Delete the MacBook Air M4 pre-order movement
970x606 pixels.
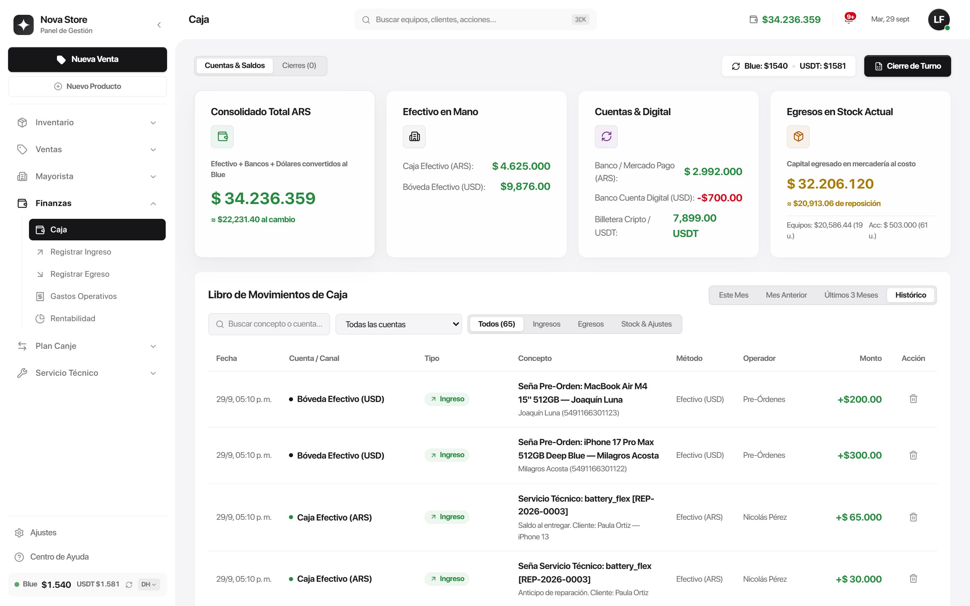click(913, 399)
